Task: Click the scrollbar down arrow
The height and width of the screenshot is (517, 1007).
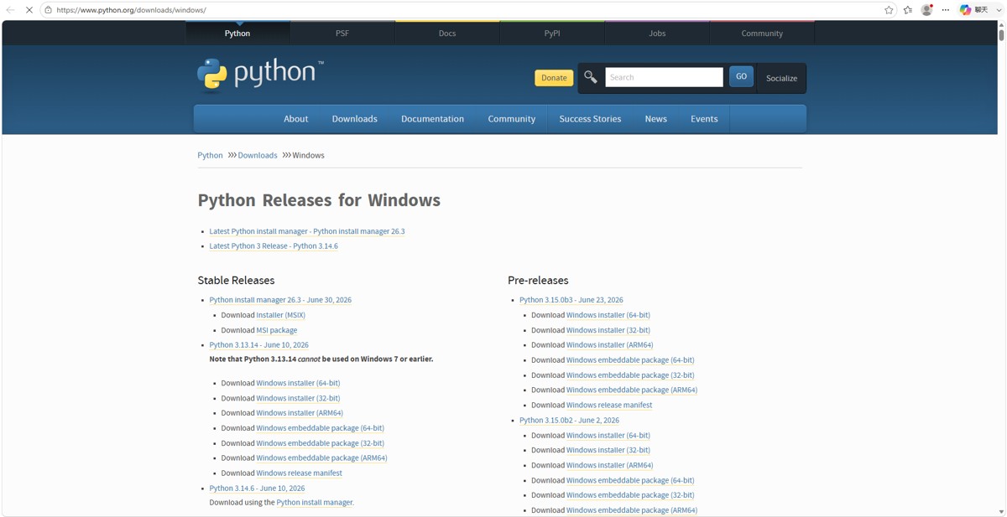Action: 1001,511
